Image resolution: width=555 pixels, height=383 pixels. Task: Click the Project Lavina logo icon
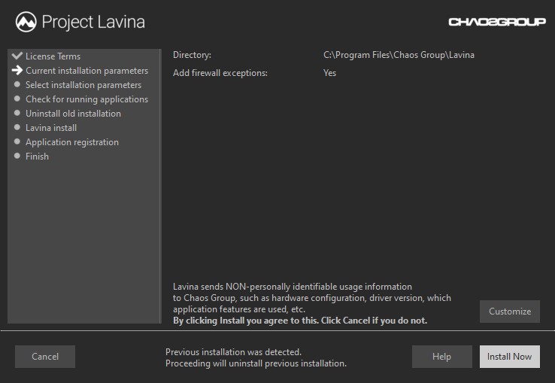click(x=26, y=22)
